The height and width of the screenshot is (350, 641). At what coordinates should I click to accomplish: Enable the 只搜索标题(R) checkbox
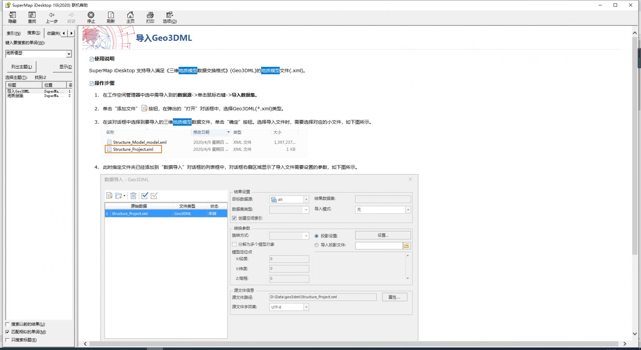(7, 340)
